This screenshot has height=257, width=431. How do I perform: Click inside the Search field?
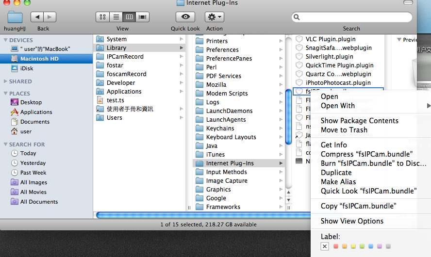351,17
